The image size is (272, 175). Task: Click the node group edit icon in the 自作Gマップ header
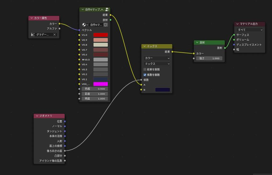click(x=107, y=10)
